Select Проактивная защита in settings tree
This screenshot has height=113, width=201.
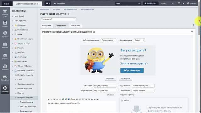pos(25,39)
